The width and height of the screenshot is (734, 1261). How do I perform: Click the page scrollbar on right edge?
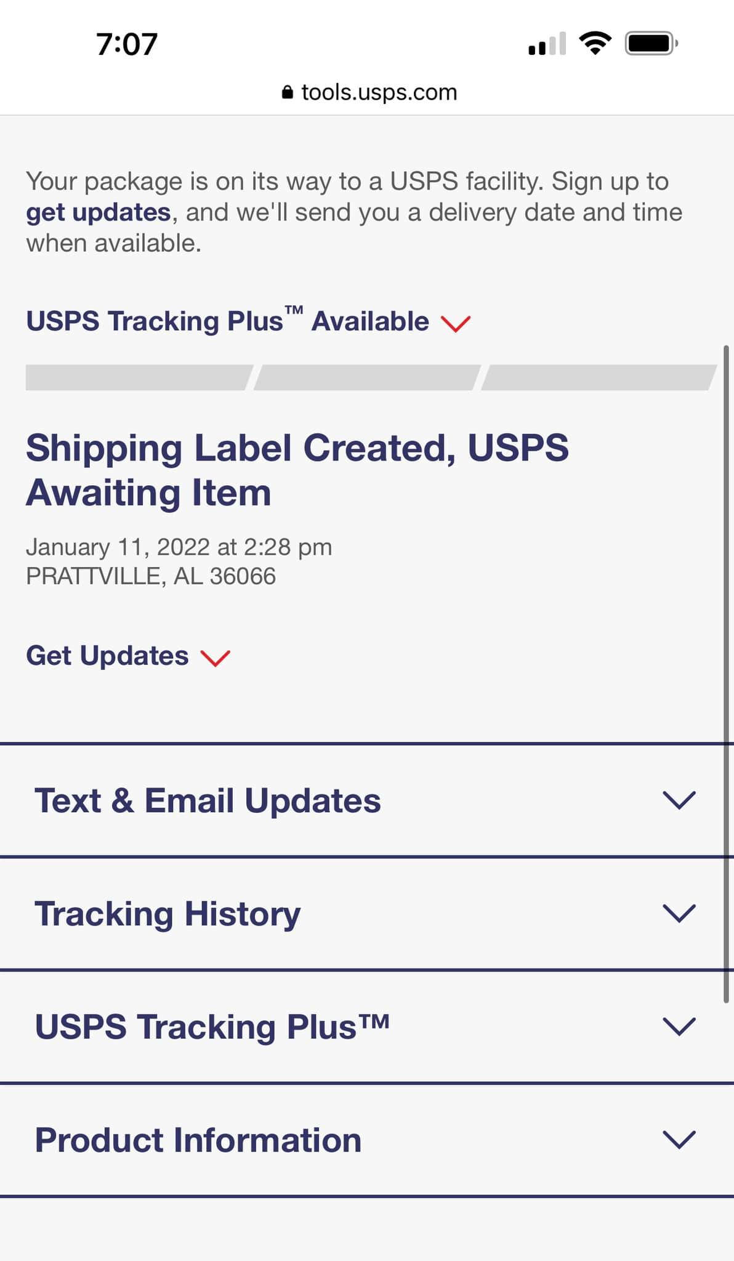pyautogui.click(x=727, y=674)
